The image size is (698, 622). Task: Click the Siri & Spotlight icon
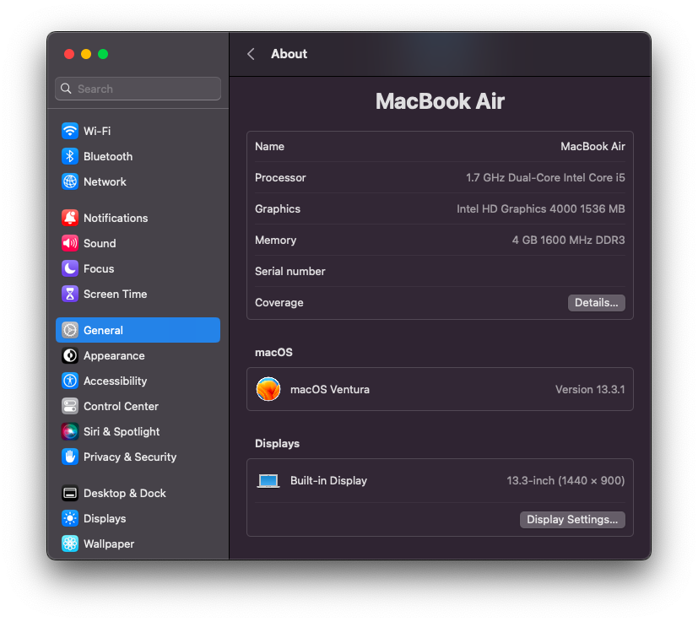[x=70, y=431]
